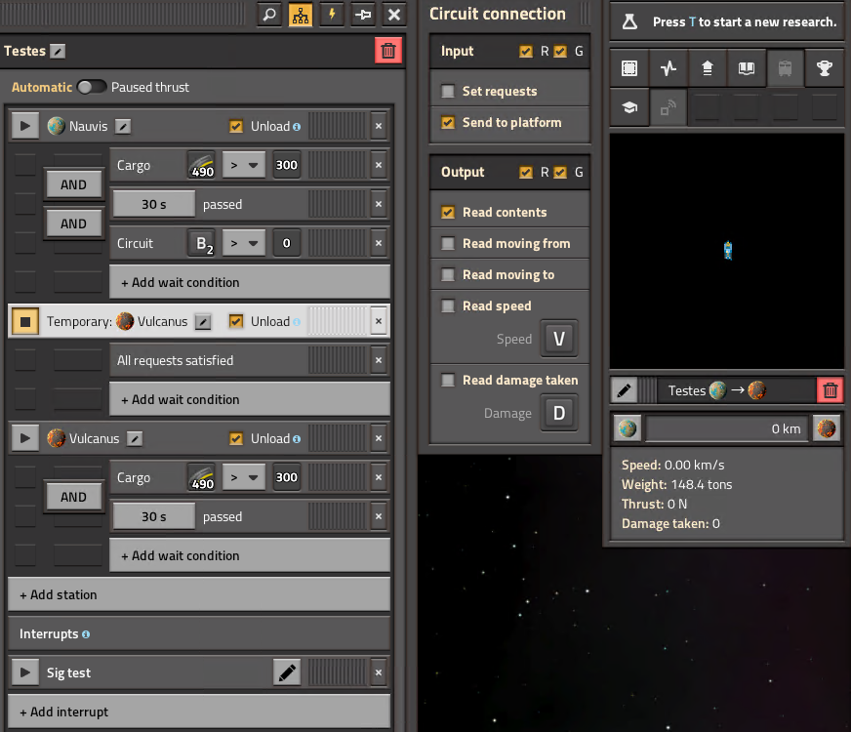
Task: Edit Sig test interrupt with pencil
Action: [x=287, y=672]
